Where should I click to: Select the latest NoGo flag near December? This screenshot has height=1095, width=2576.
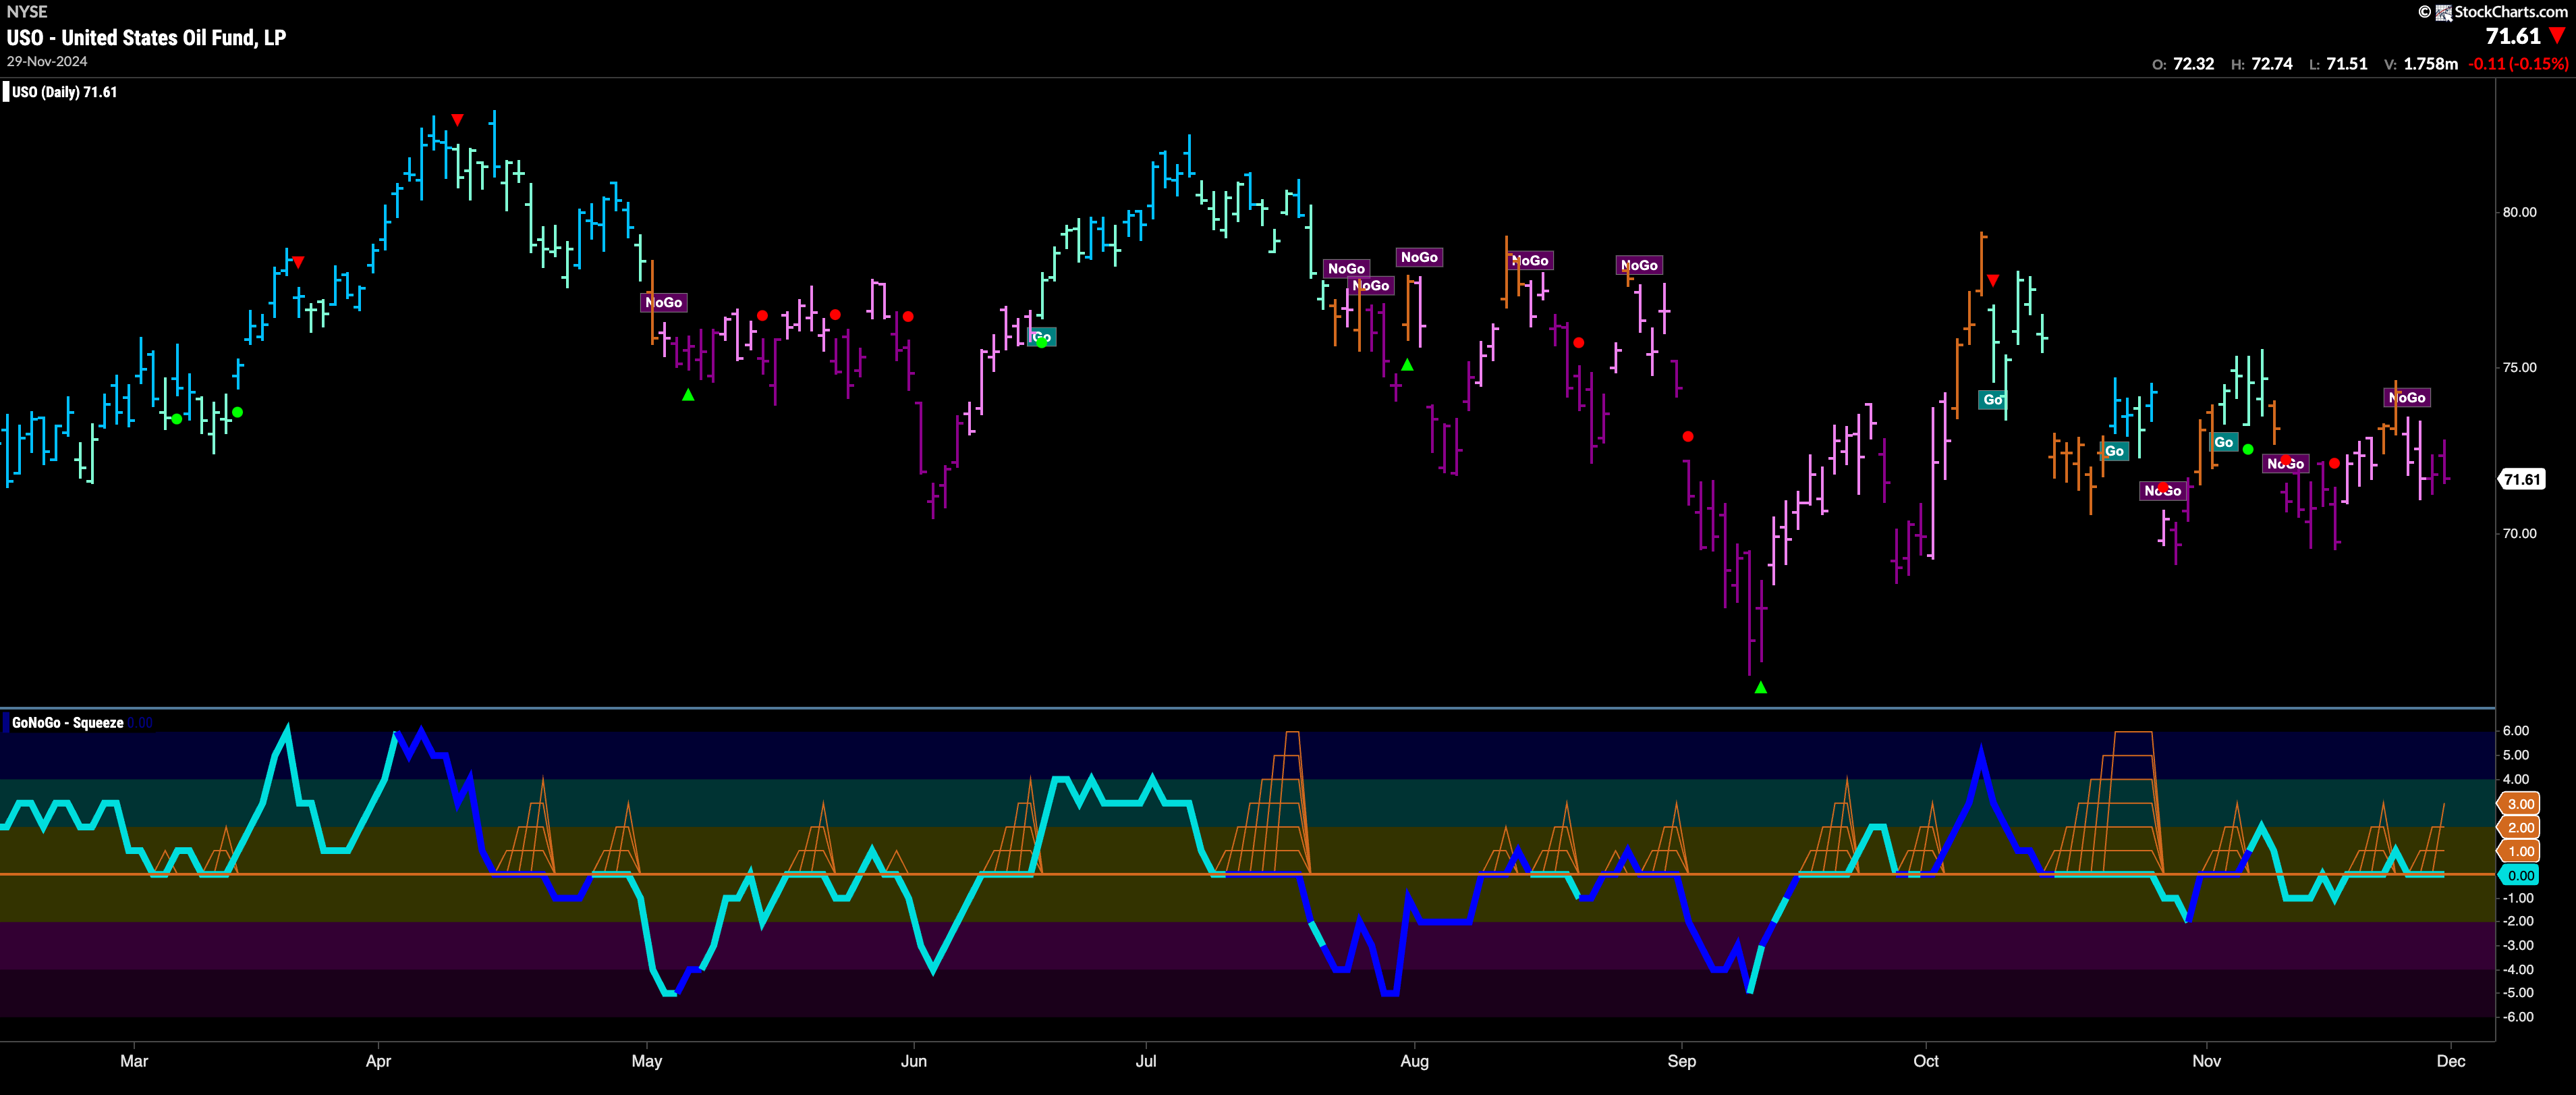pyautogui.click(x=2407, y=398)
